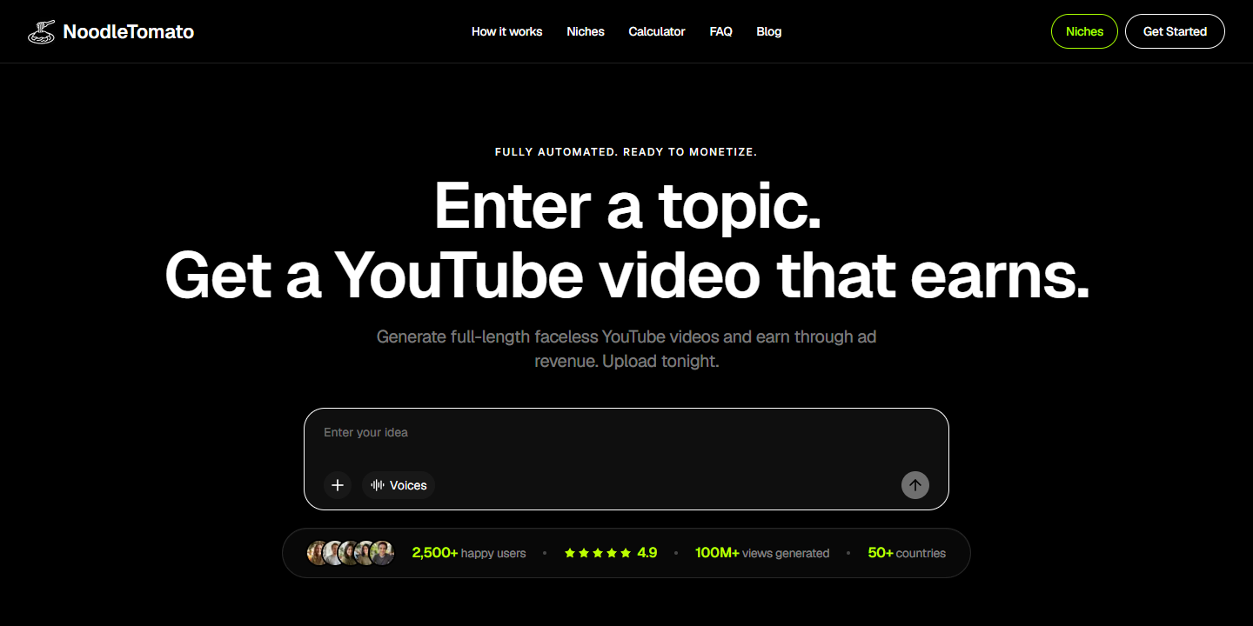1253x626 pixels.
Task: Open the FAQ nav link
Action: click(x=720, y=31)
